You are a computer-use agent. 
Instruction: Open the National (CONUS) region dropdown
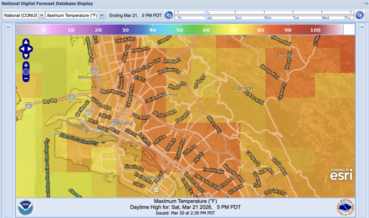click(x=41, y=15)
